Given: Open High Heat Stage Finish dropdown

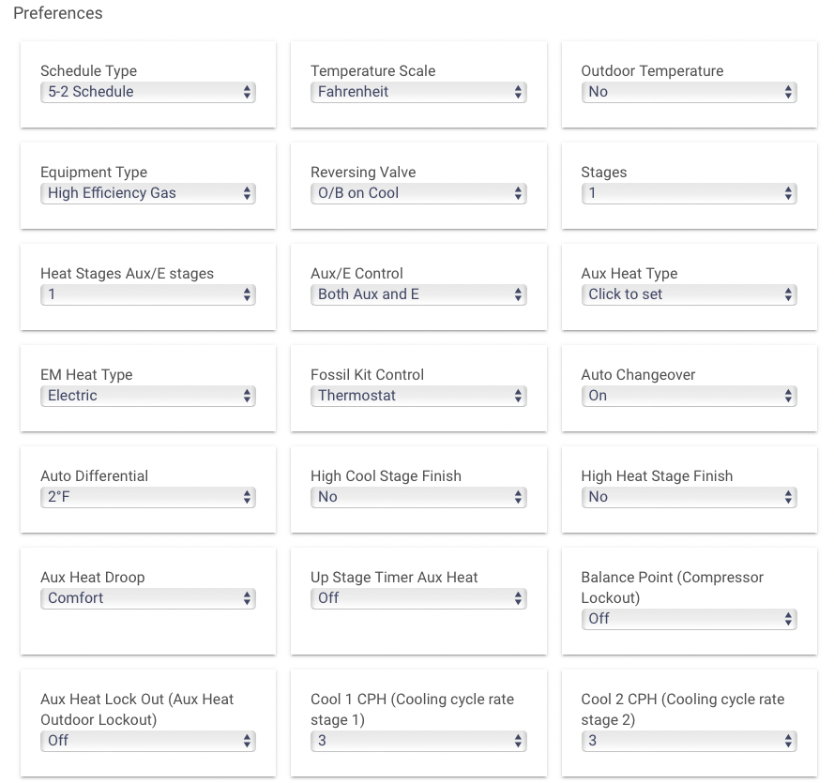Looking at the screenshot, I should [x=689, y=497].
